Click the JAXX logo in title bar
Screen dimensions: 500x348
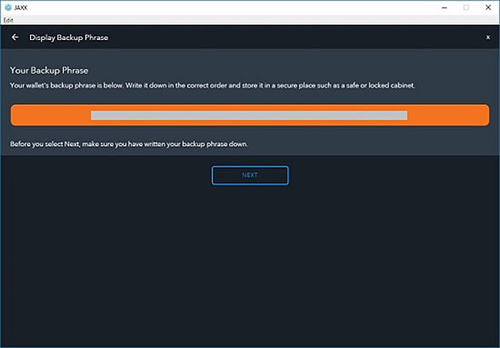[x=8, y=7]
